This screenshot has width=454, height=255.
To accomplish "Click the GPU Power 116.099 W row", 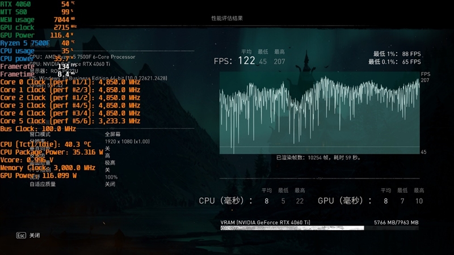I will coord(38,176).
